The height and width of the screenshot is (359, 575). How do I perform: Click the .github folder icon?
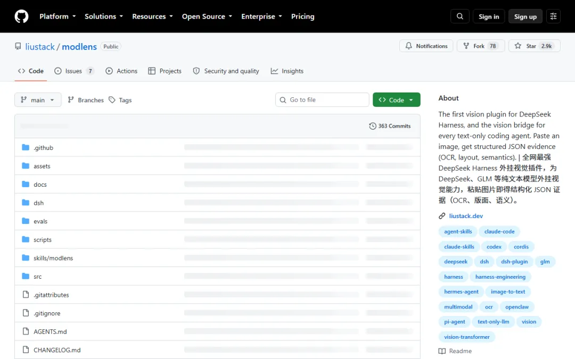point(26,147)
